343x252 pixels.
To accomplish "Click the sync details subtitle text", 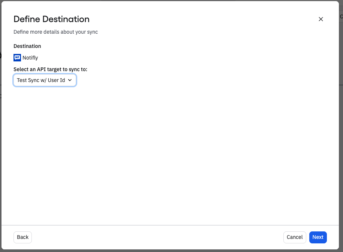I will pyautogui.click(x=55, y=32).
